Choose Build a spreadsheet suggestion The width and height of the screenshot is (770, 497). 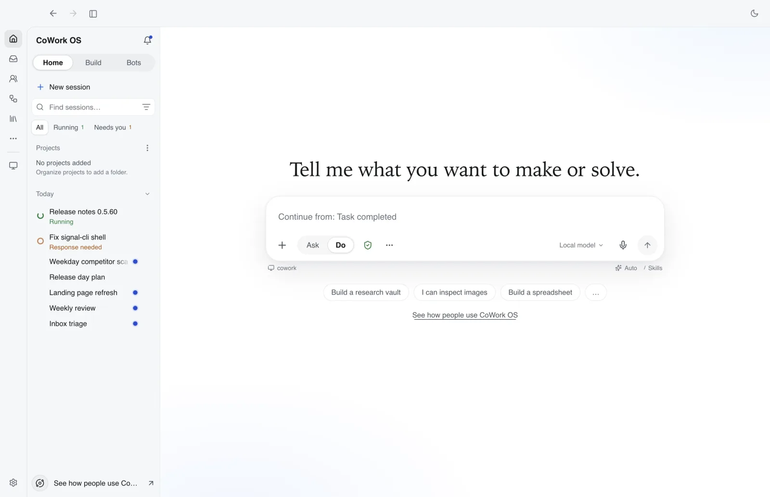[540, 292]
